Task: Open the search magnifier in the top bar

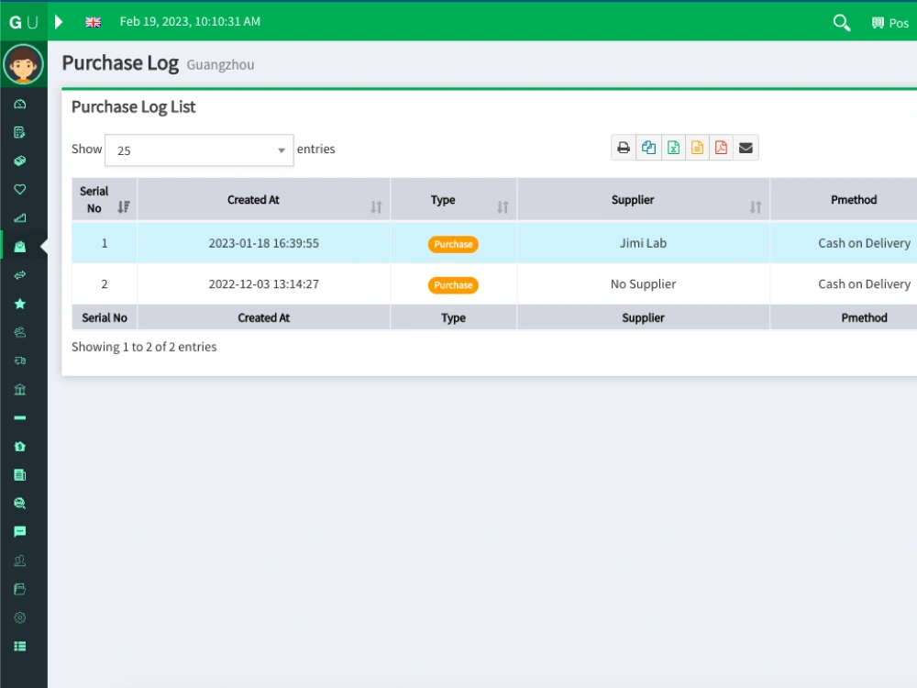Action: tap(841, 22)
